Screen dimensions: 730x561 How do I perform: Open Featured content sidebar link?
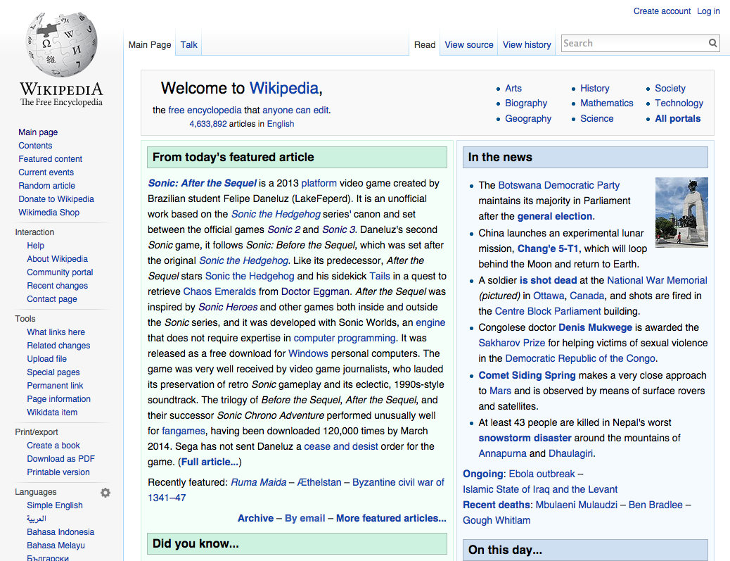tap(50, 159)
